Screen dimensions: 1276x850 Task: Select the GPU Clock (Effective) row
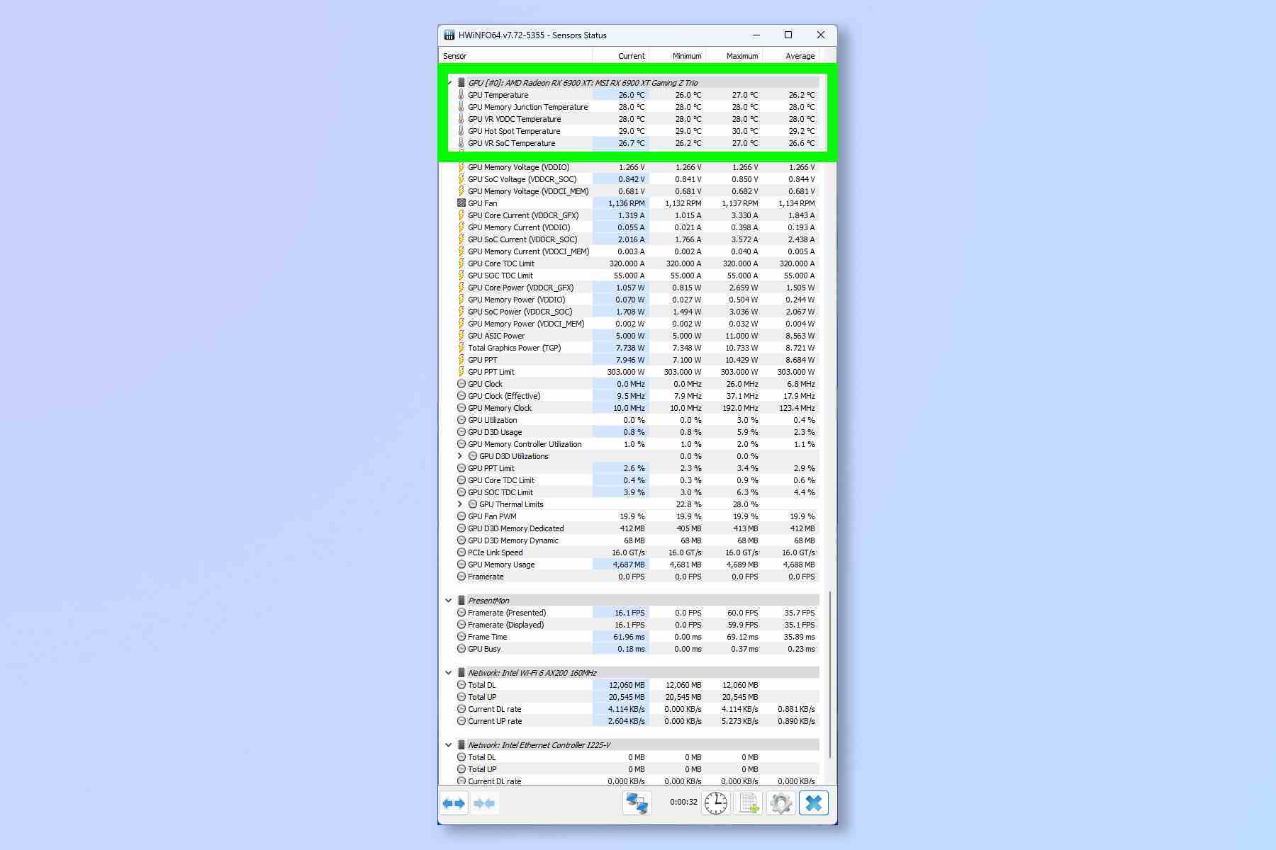[637, 396]
